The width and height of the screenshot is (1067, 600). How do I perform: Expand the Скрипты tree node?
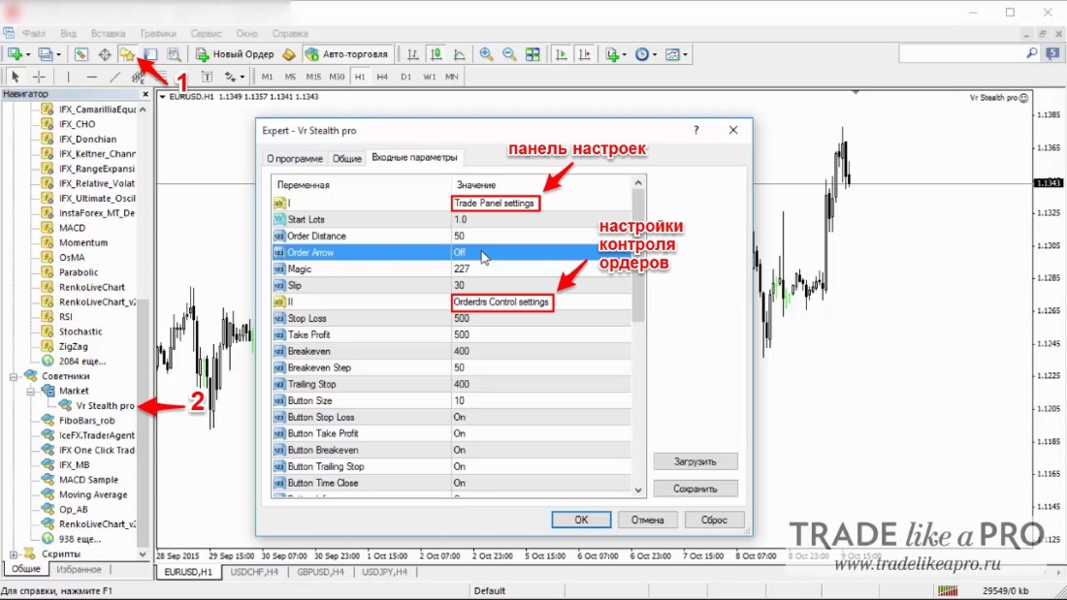[x=13, y=554]
